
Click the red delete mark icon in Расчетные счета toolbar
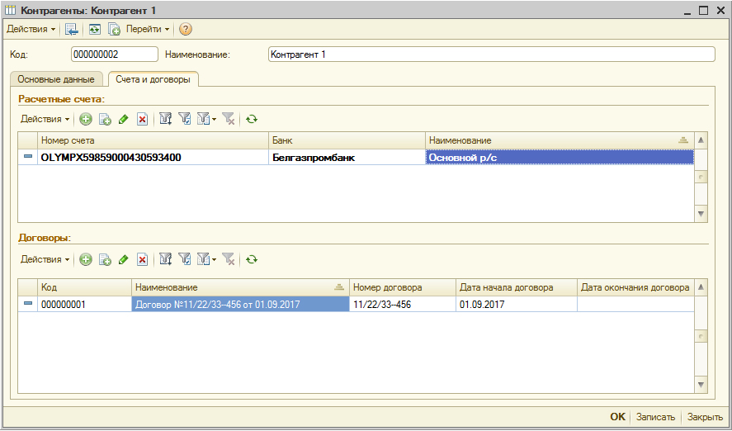click(142, 119)
